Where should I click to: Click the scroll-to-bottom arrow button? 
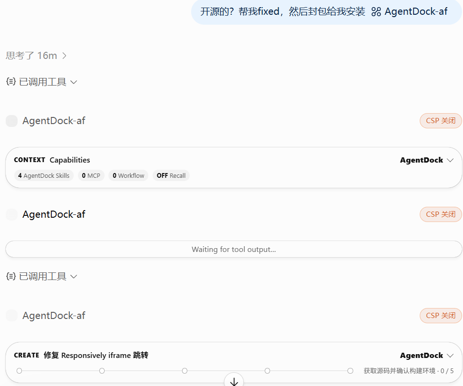coord(234,380)
